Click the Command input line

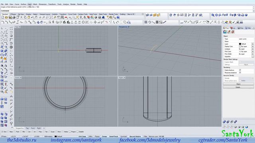tap(127, 11)
